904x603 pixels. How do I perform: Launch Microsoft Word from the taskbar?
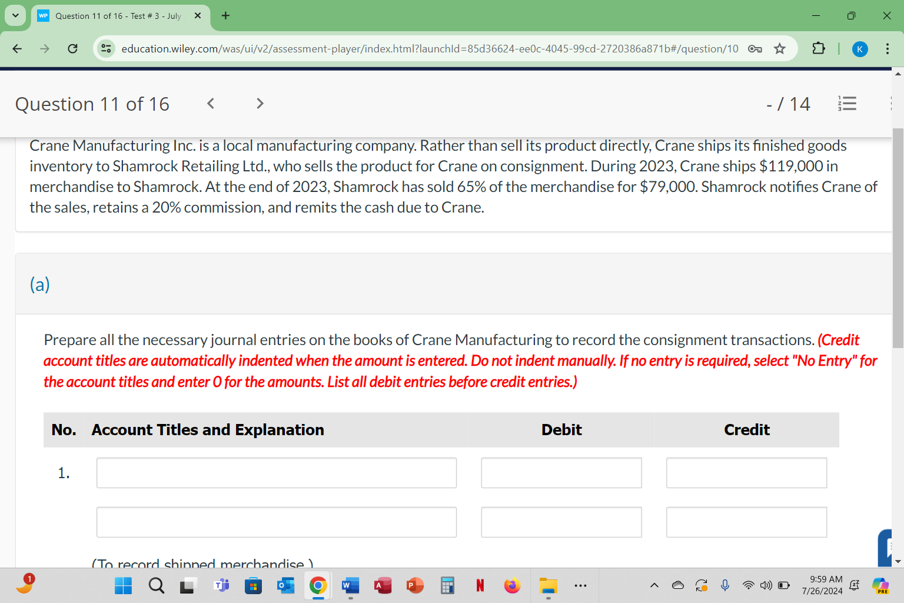click(x=350, y=585)
